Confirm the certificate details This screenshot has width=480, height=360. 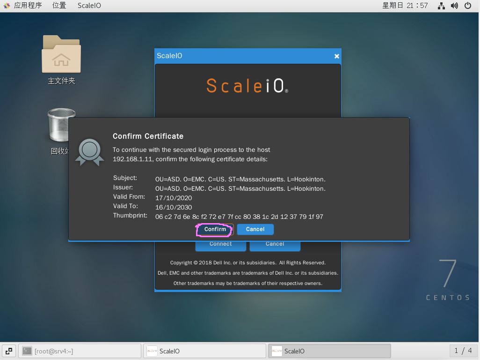215,229
